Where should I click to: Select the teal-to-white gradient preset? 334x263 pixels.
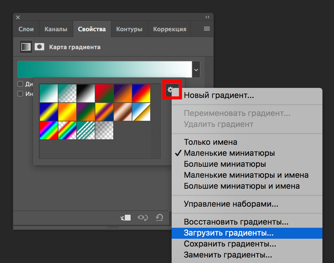[49, 93]
